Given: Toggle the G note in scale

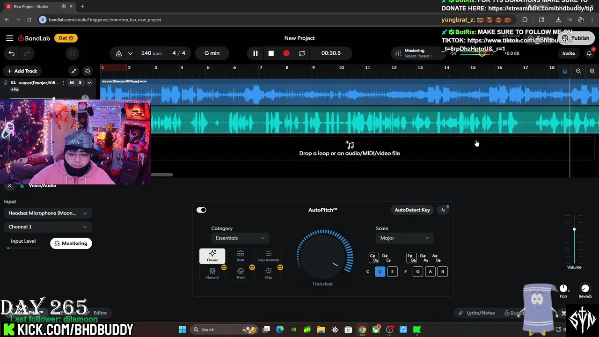Looking at the screenshot, I should 418,271.
